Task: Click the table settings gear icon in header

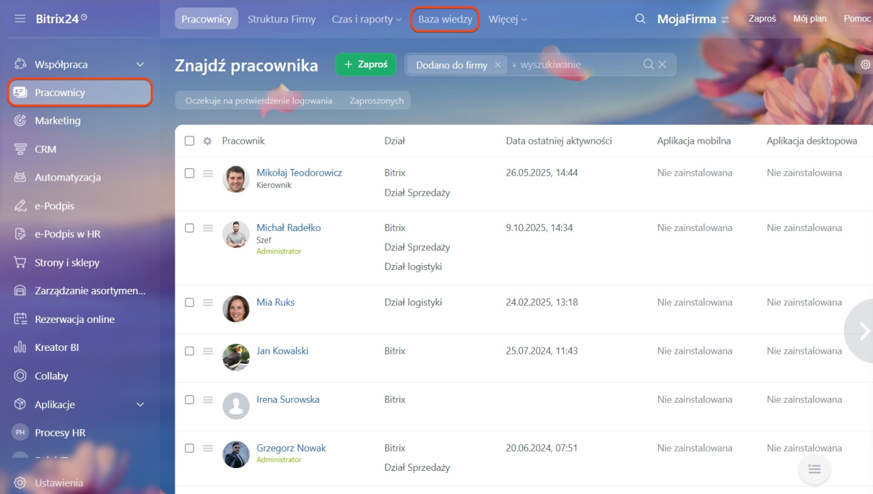Action: 207,141
